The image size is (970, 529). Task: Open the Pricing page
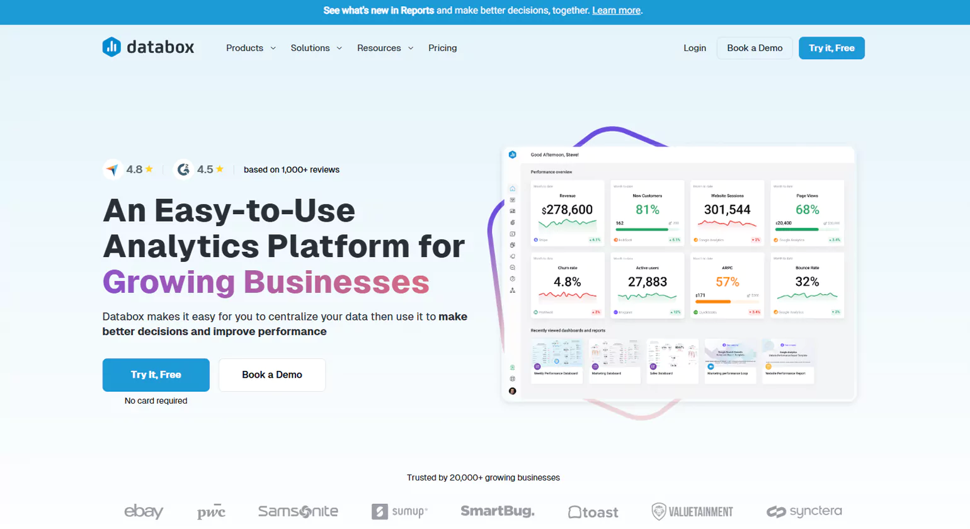click(443, 48)
